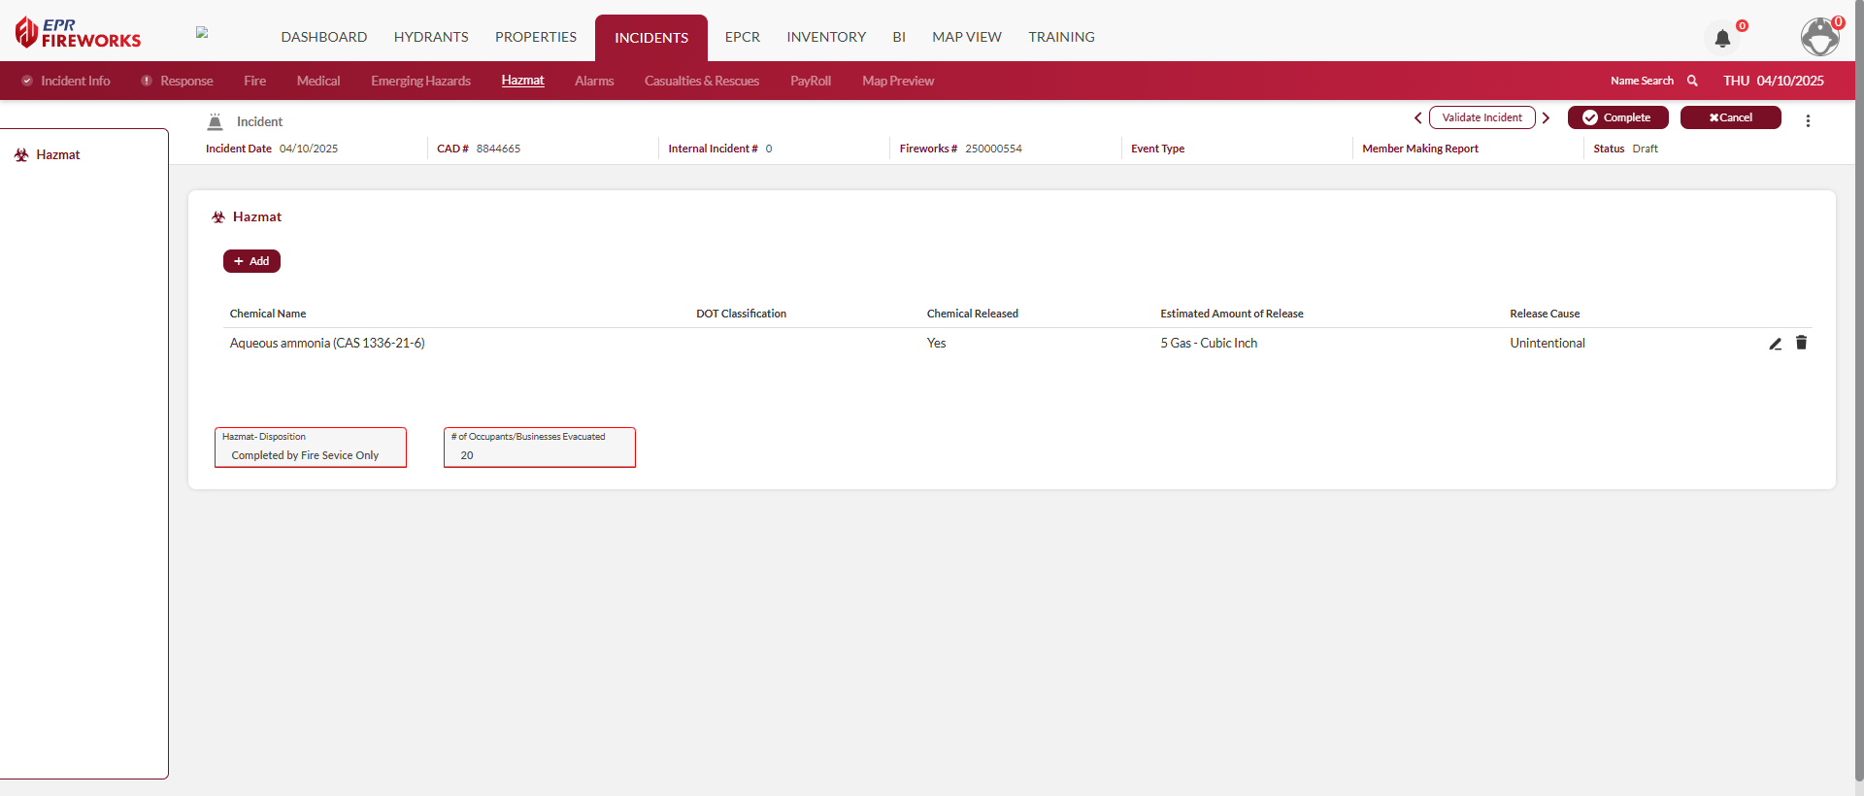Click the Cancel button
The height and width of the screenshot is (796, 1864).
[x=1730, y=118]
